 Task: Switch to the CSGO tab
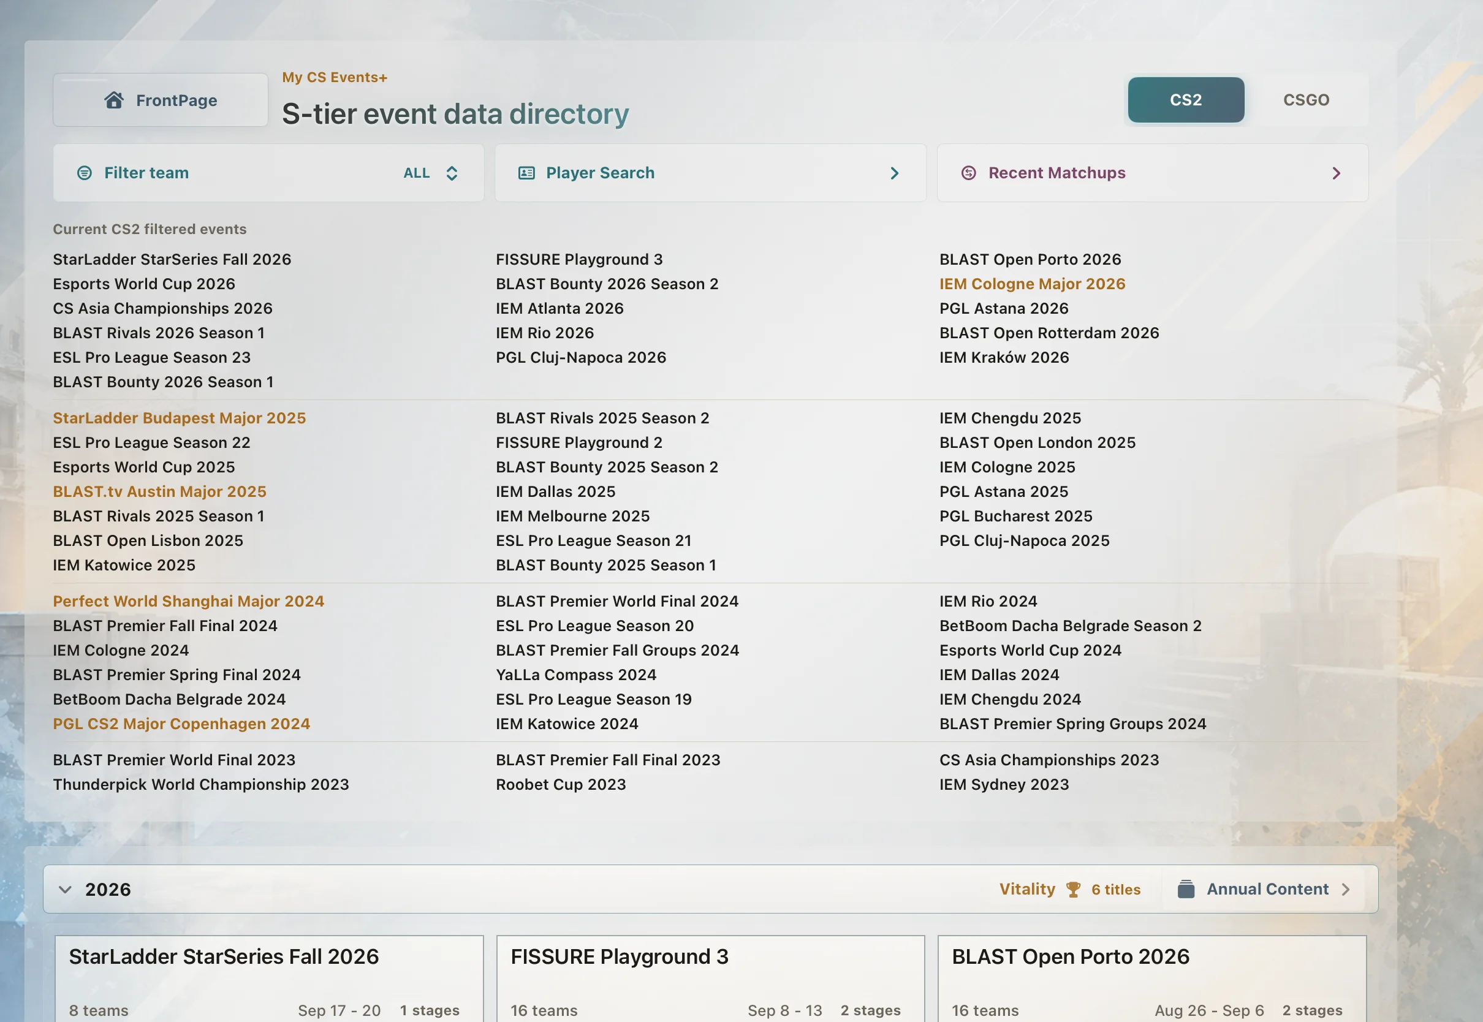[x=1307, y=100]
